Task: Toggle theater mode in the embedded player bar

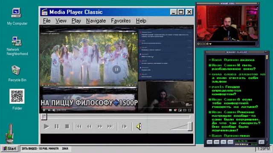Action: click(185, 110)
